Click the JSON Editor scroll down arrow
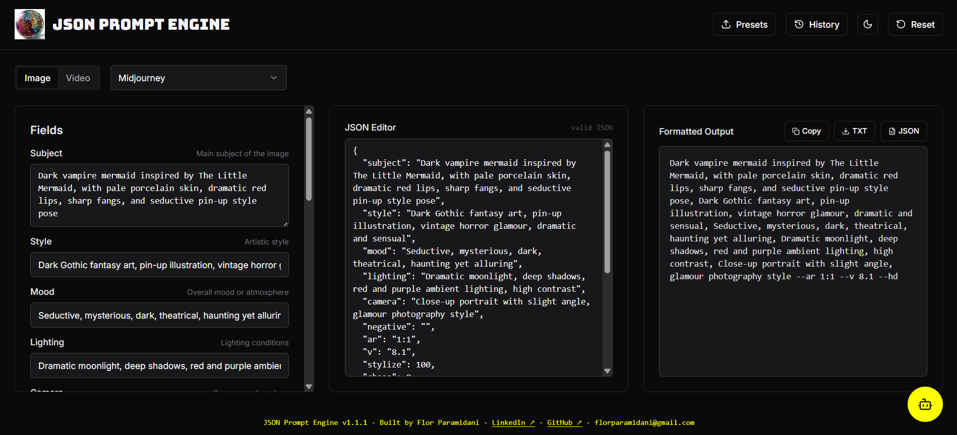The width and height of the screenshot is (957, 435). (x=607, y=371)
